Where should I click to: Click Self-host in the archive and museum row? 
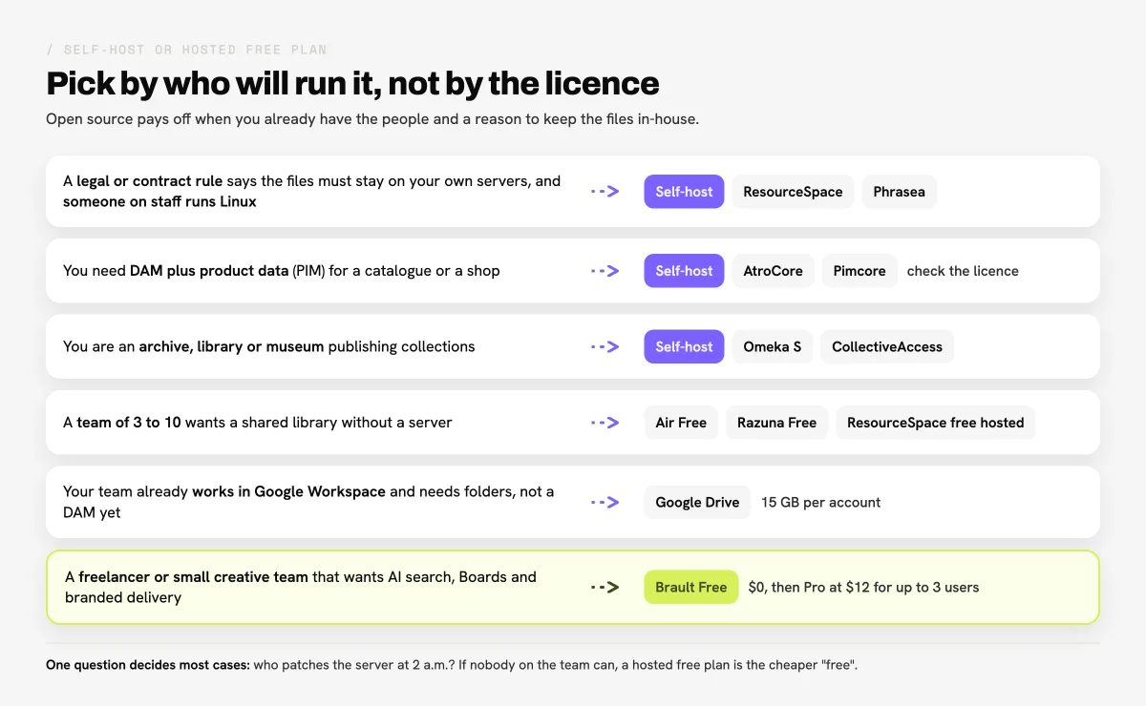click(684, 346)
